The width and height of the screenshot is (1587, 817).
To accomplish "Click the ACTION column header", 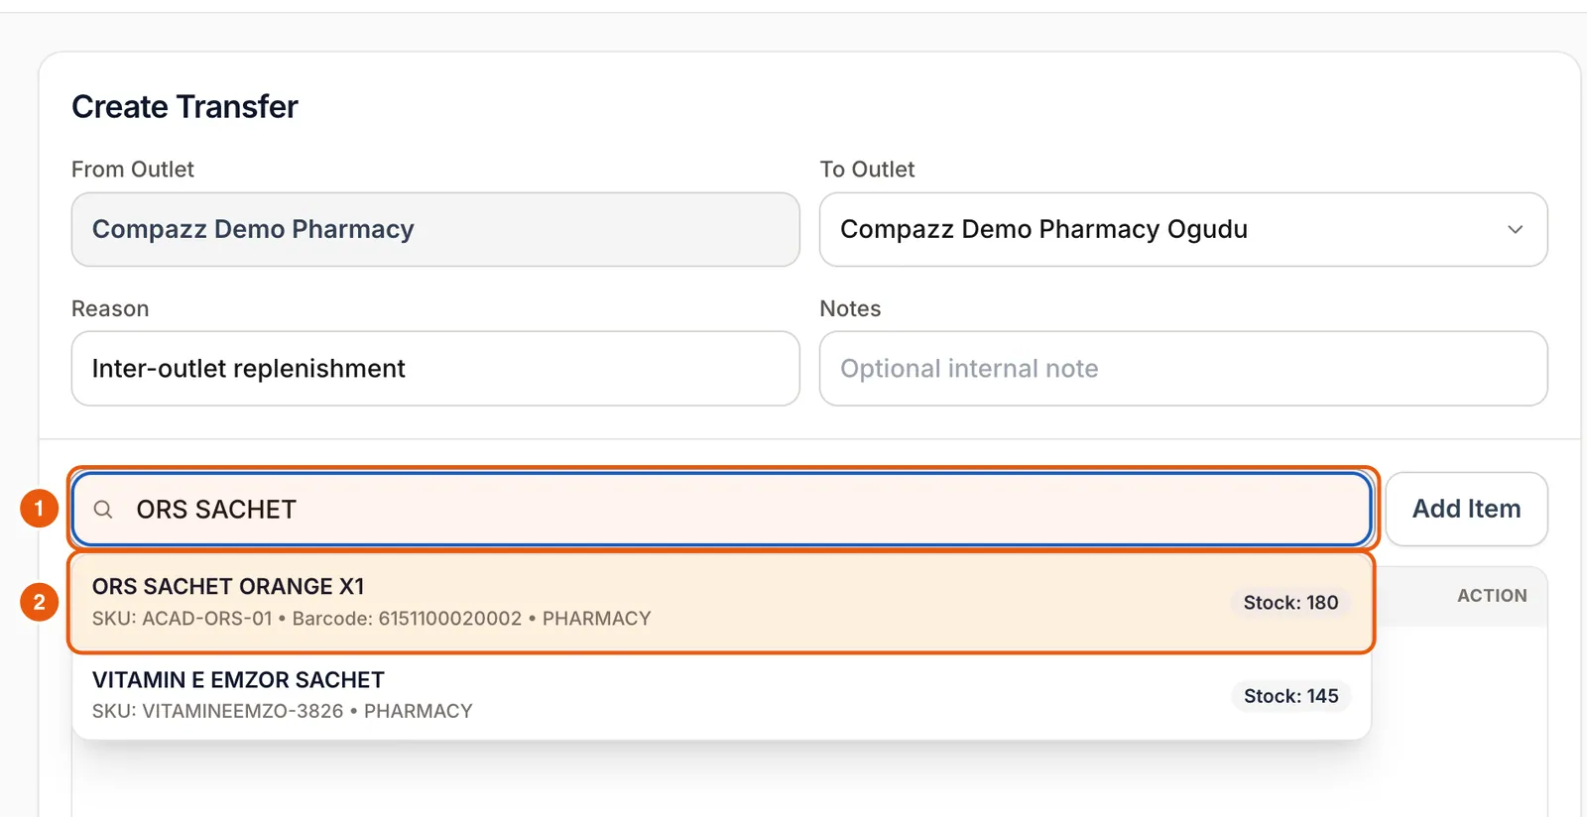I will click(1492, 596).
